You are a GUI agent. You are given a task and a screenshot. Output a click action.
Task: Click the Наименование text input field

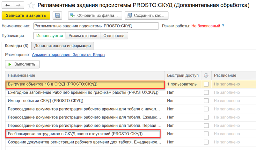point(96,26)
